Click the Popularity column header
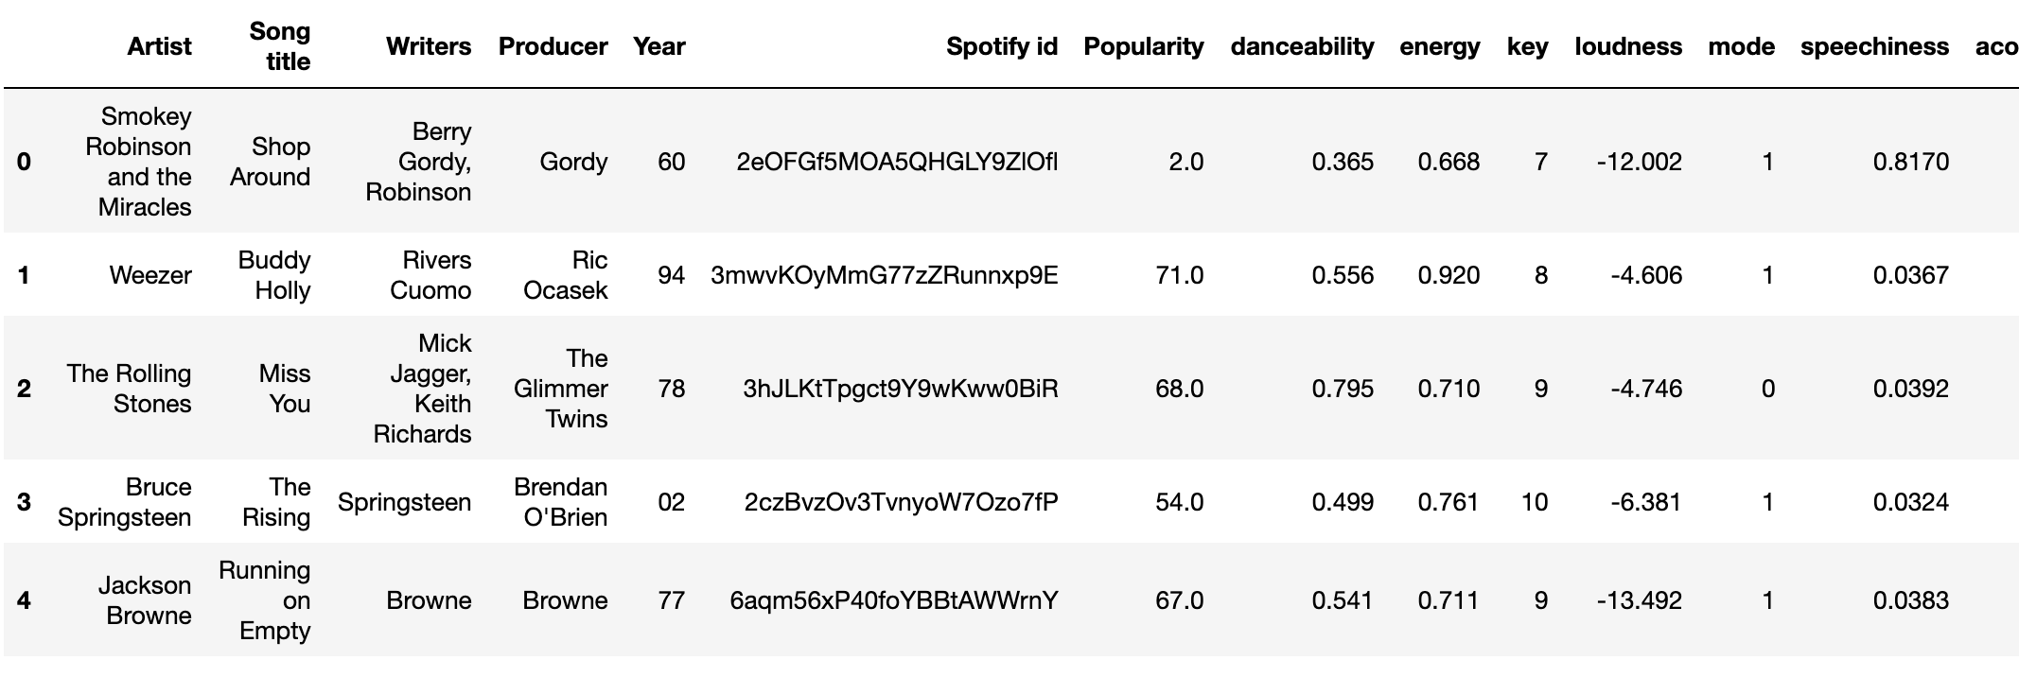The image size is (2019, 677). 1143,46
